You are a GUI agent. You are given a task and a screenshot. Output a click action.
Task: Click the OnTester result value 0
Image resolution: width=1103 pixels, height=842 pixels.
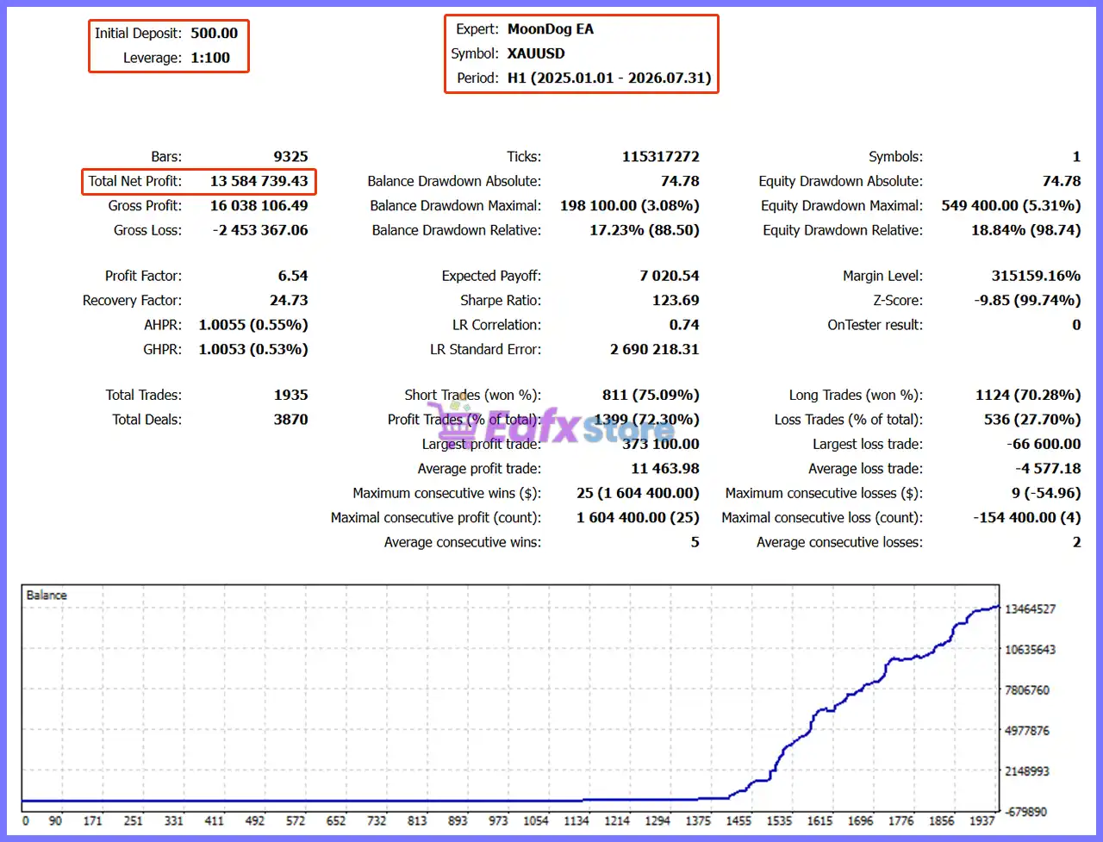(x=1076, y=325)
